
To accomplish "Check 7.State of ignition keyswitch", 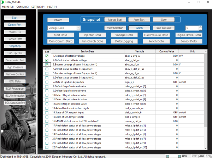I will 47,82.
